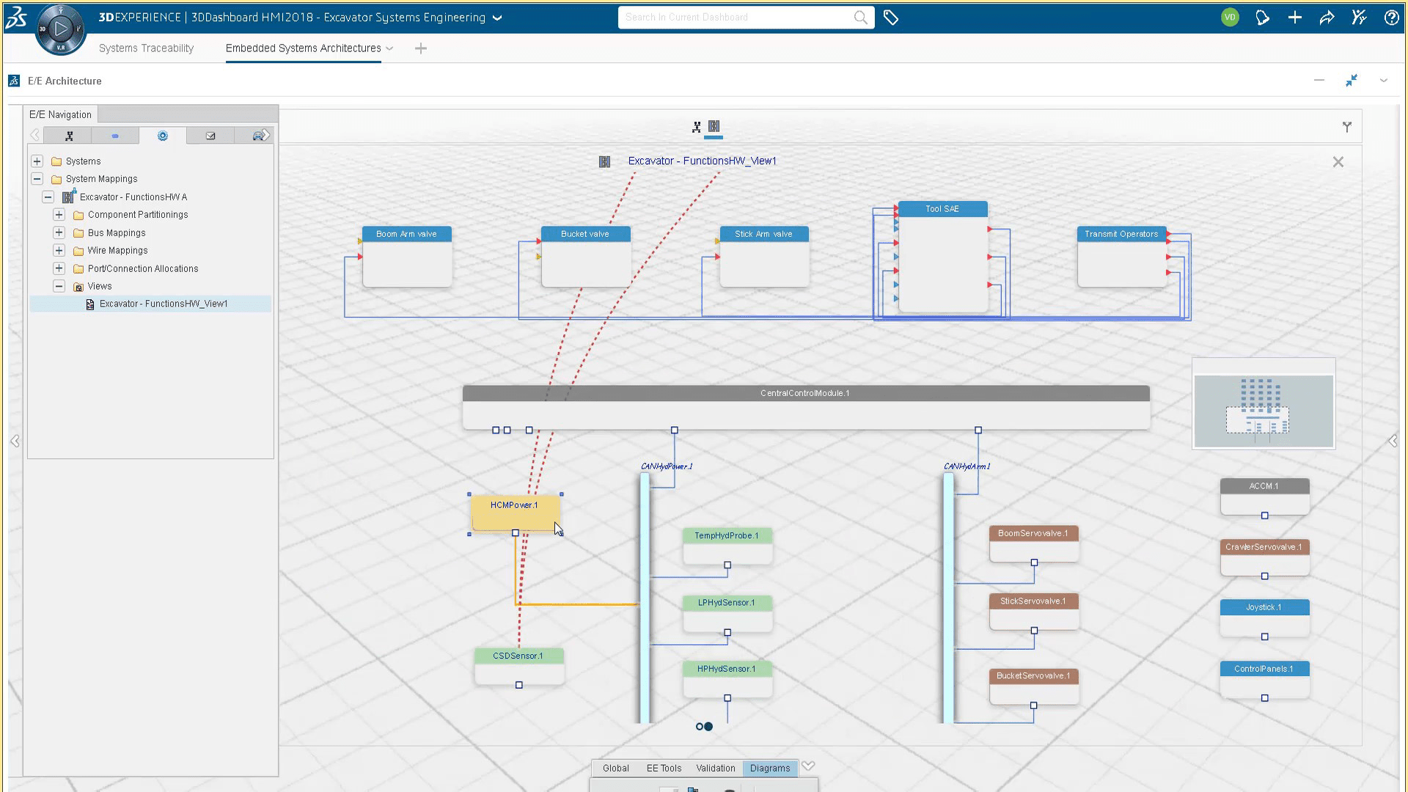Screen dimensions: 1408x792
Task: Select the network tree tab in E/E Navigation
Action: click(69, 136)
